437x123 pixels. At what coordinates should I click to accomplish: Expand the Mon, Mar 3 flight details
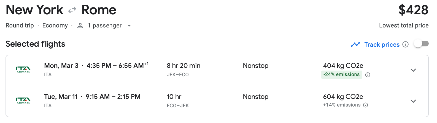413,70
